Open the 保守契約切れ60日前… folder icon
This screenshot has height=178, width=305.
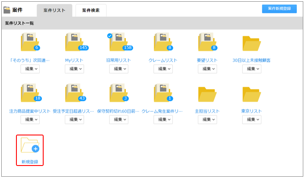tap(119, 92)
